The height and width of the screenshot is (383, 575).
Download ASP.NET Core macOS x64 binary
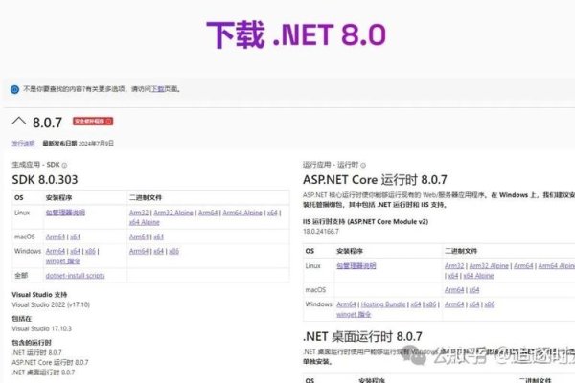pos(474,290)
